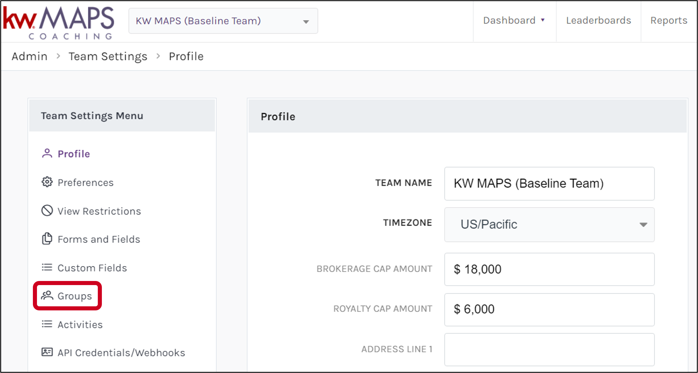
Task: Click the Groups people icon
Action: pyautogui.click(x=47, y=296)
